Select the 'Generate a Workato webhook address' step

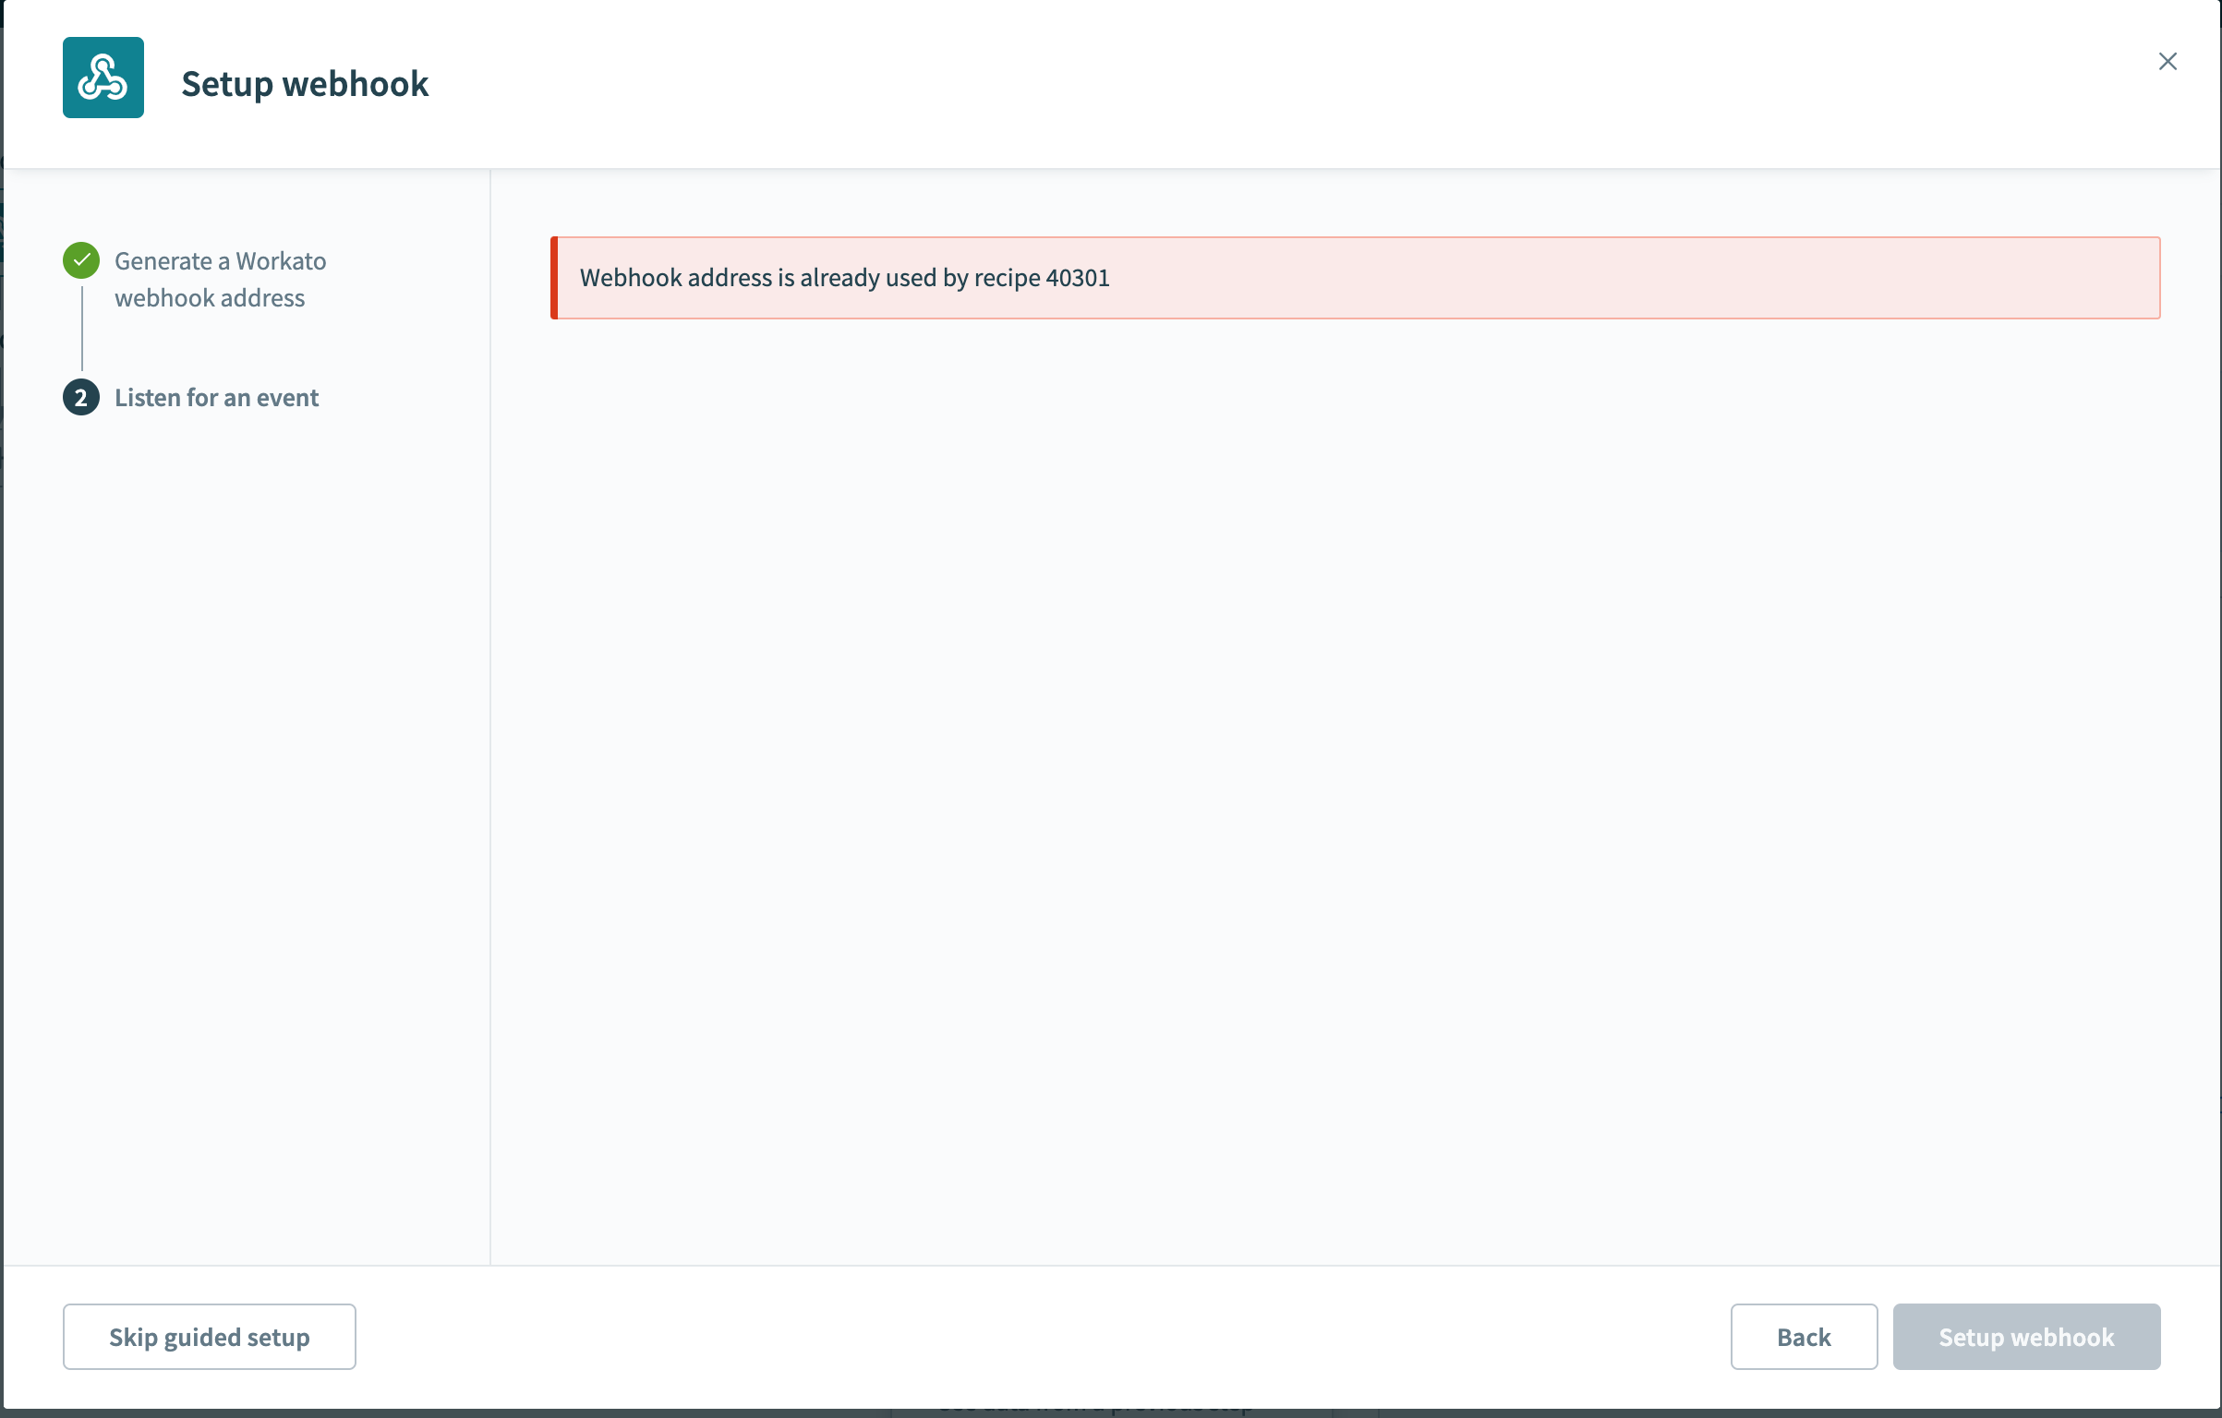point(220,279)
